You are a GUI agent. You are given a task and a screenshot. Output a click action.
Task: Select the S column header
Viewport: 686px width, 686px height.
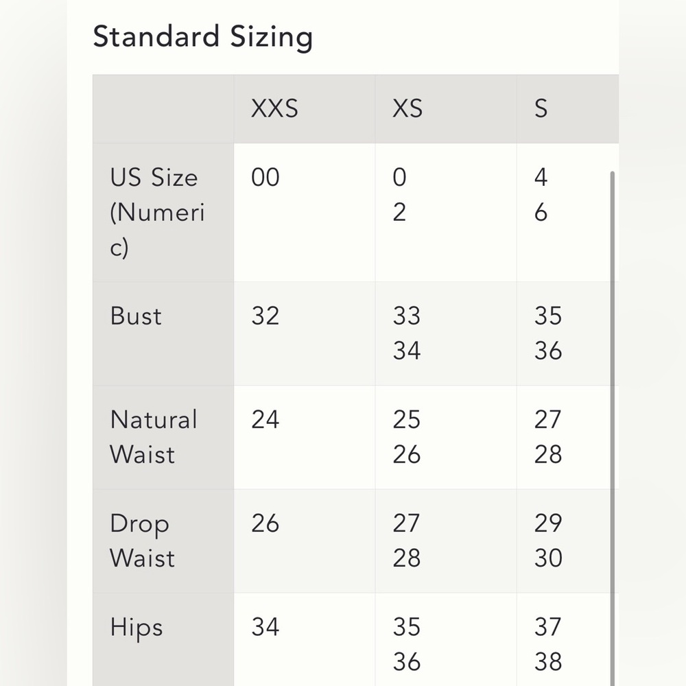coord(541,108)
